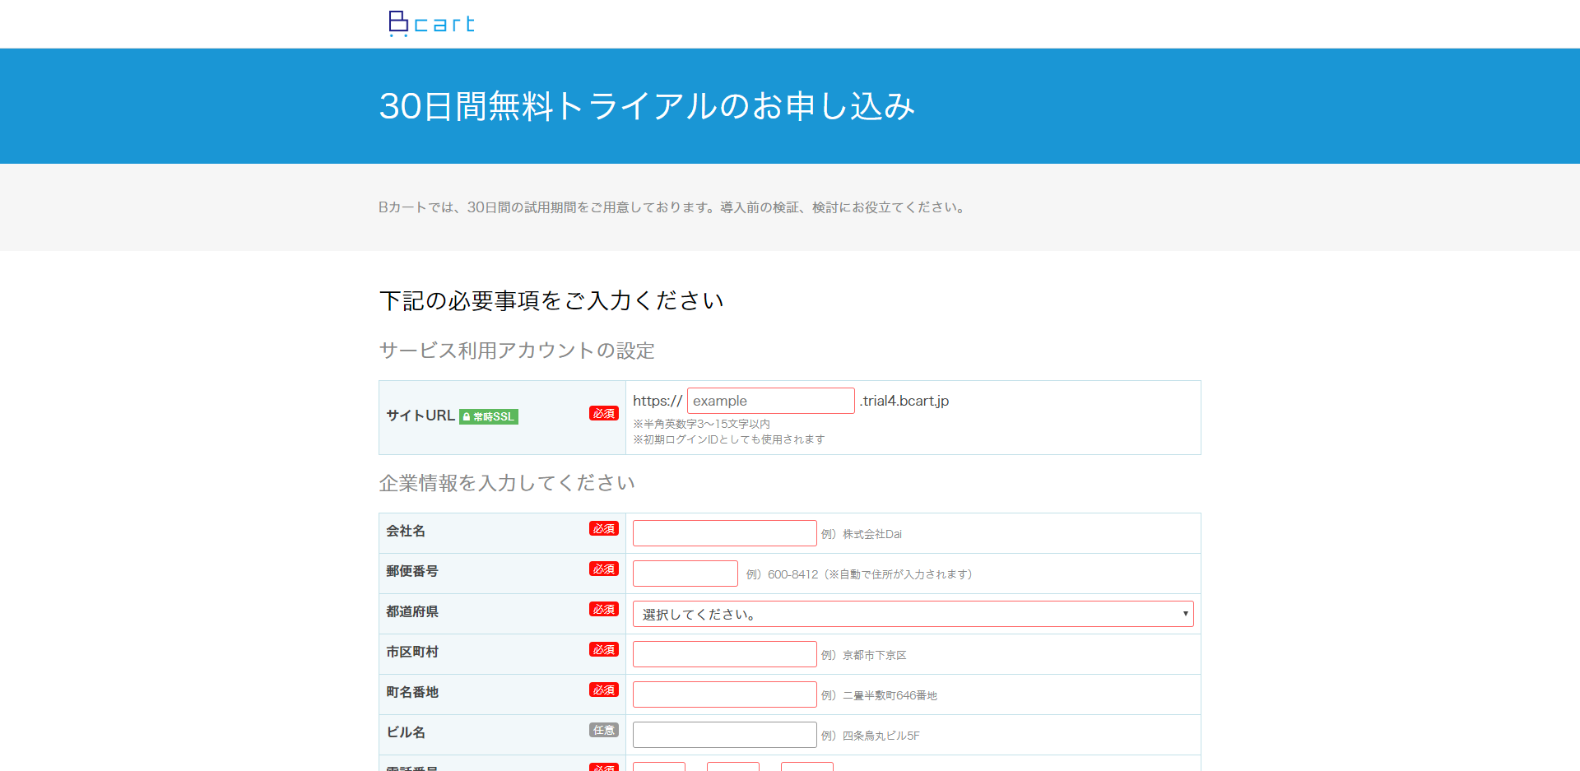Click the 30日間無料トライアルのお申し込み page title
Screen dimensions: 1580x771
coord(647,106)
